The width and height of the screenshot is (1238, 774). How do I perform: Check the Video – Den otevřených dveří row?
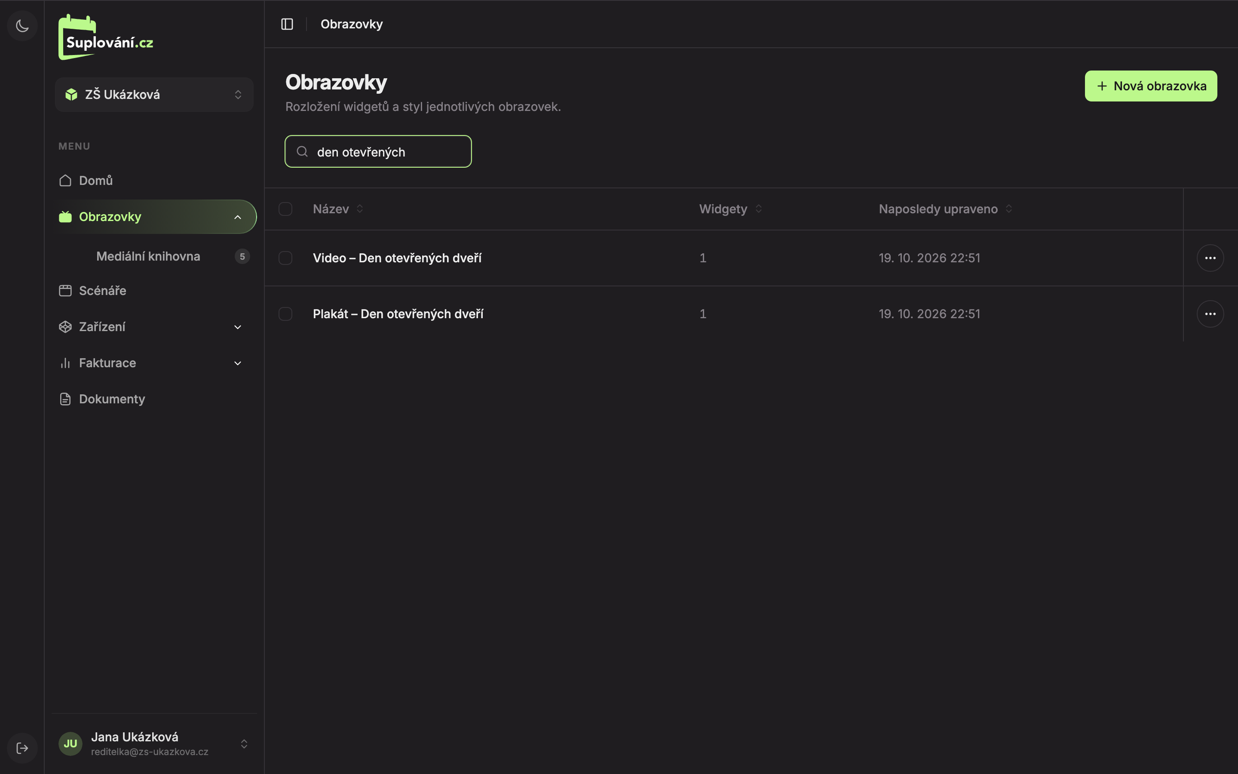point(285,258)
